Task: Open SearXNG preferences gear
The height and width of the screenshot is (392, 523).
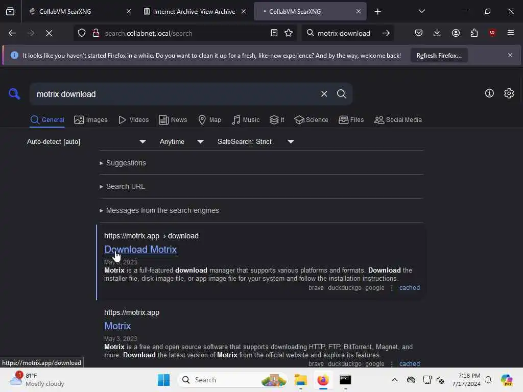Action: [x=509, y=93]
